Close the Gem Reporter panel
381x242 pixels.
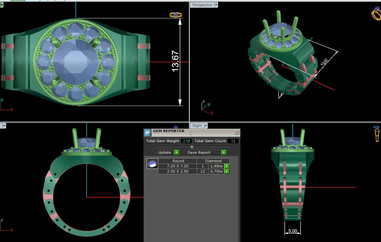coord(237,132)
